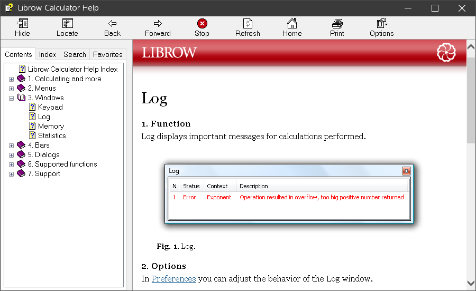Viewport: 476px width, 291px height.
Task: Select the Memory topic label
Action: click(51, 126)
